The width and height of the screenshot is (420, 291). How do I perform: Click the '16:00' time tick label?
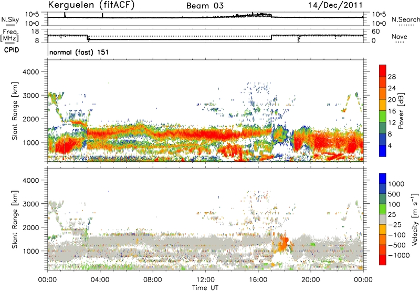(258, 280)
